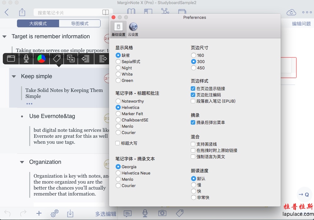Click the settings gears icon at bottom
The height and width of the screenshot is (220, 314).
click(x=54, y=213)
